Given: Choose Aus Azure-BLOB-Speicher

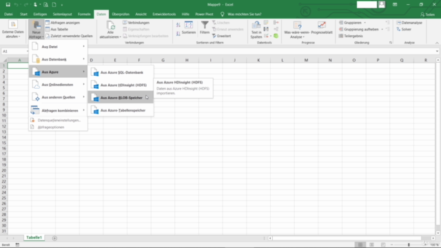Looking at the screenshot, I should point(121,98).
